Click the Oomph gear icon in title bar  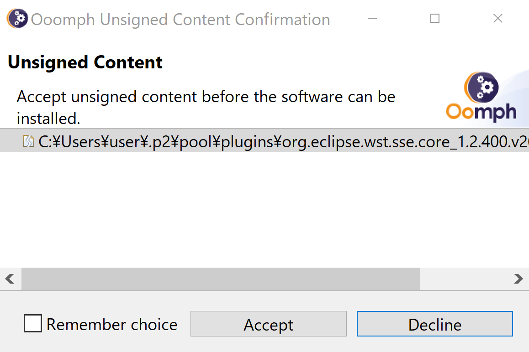[17, 18]
